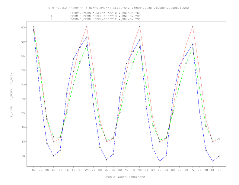Click the y-axis tick label 45
The width and height of the screenshot is (239, 185).
(x=23, y=85)
